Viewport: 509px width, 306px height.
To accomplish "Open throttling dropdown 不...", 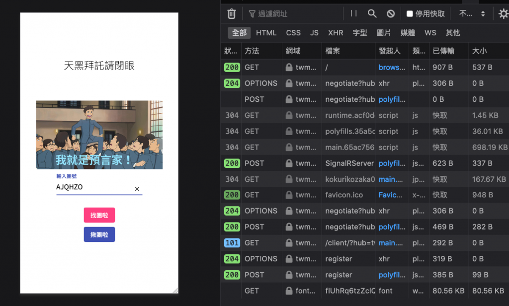I will point(472,13).
